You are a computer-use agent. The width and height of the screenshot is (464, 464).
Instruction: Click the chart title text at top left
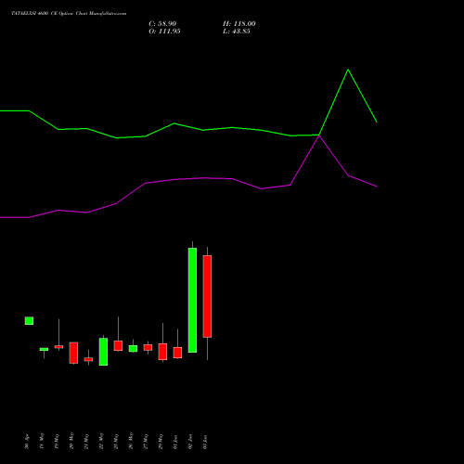point(69,14)
